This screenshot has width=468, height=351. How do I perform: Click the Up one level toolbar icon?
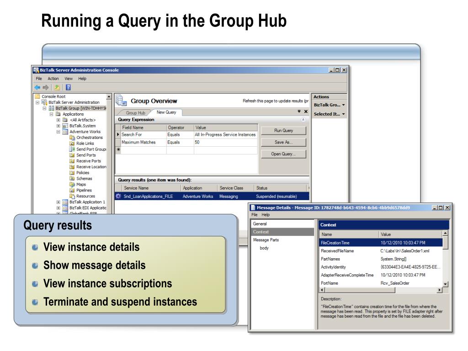(x=57, y=87)
